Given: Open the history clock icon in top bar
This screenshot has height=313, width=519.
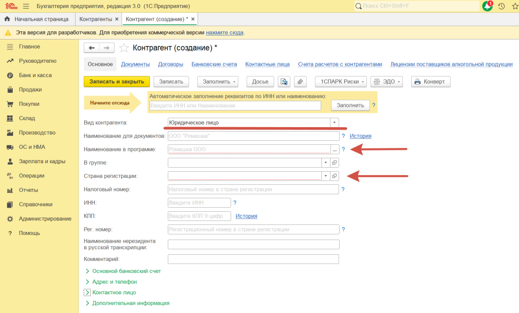Looking at the screenshot, I should click(x=501, y=6).
